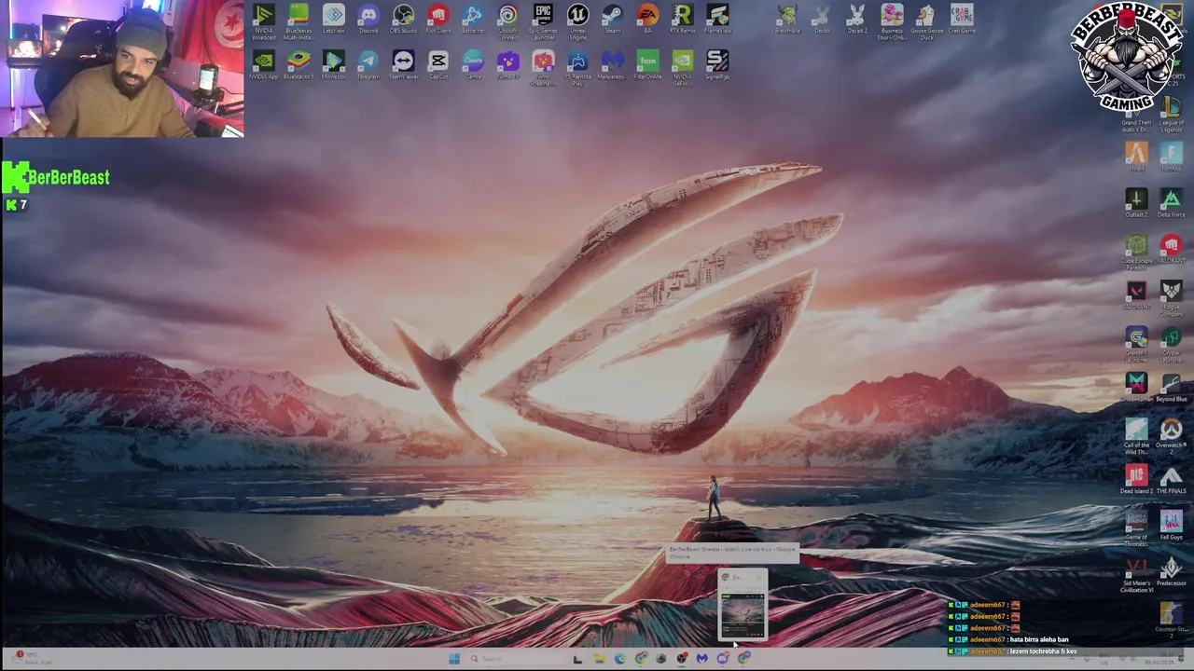Select the Goose Goose Duck icon
This screenshot has height=671, width=1194.
(926, 22)
